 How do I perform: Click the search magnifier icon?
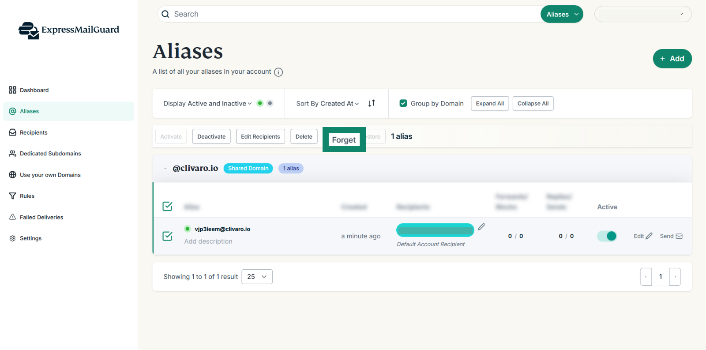tap(165, 14)
